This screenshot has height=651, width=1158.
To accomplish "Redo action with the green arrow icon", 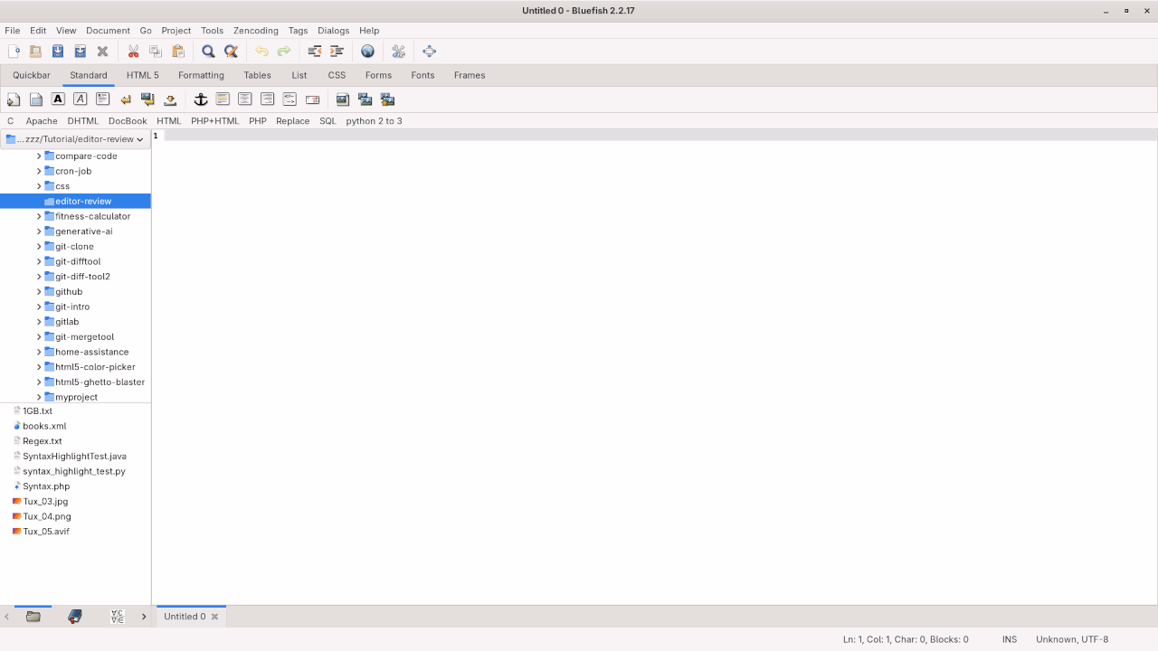I will pyautogui.click(x=284, y=52).
